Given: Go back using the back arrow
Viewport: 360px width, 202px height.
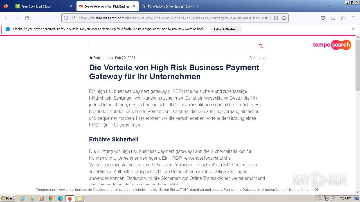Looking at the screenshot, I should [7, 18].
